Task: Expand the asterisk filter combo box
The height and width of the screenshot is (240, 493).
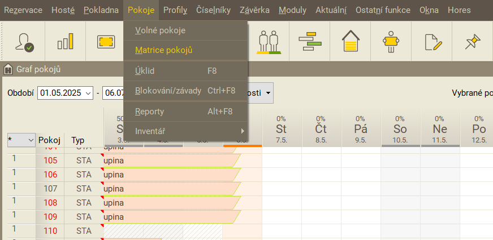Action: (31, 140)
